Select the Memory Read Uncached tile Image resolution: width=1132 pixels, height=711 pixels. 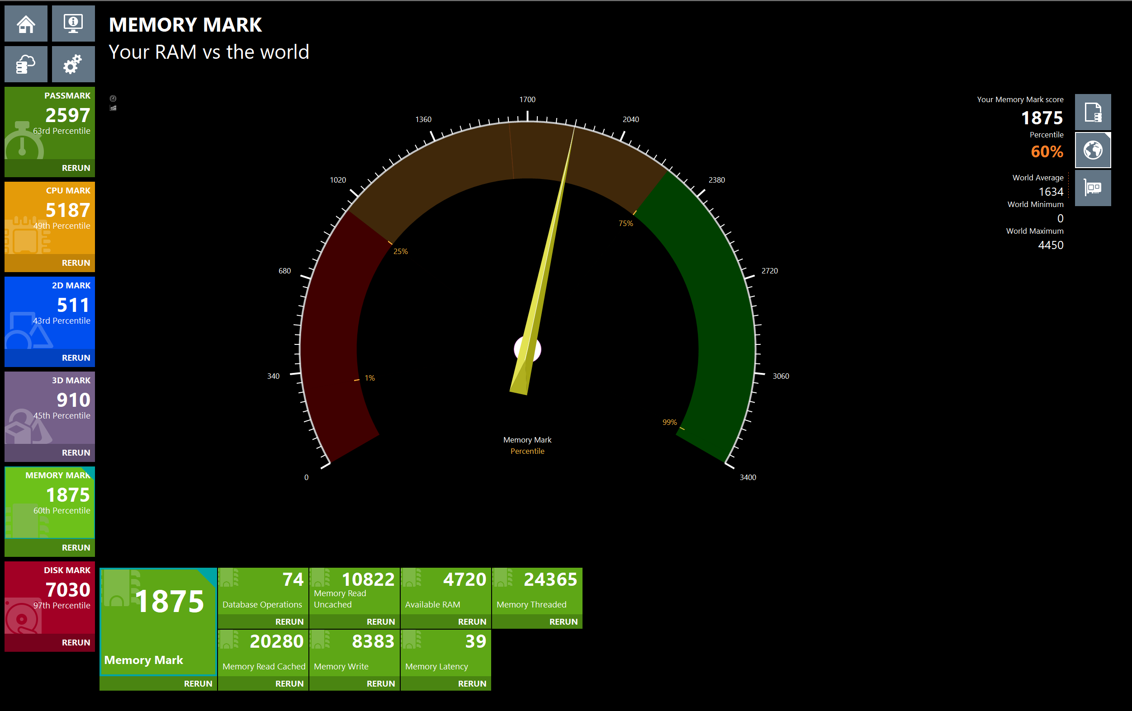tap(355, 591)
